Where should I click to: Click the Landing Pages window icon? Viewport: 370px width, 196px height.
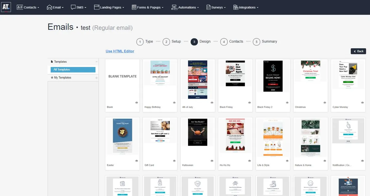tap(97, 7)
